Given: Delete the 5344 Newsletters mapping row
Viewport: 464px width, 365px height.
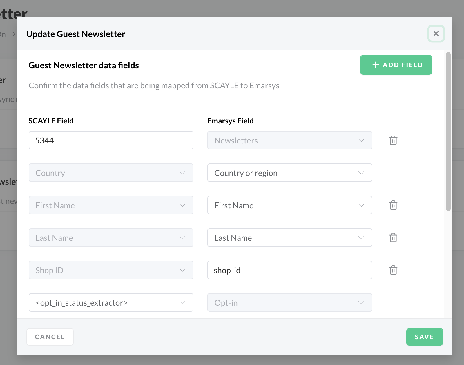Looking at the screenshot, I should [393, 140].
